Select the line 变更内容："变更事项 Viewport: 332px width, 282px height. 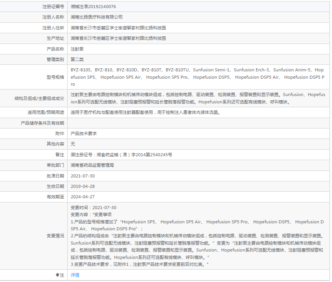coord(91,214)
